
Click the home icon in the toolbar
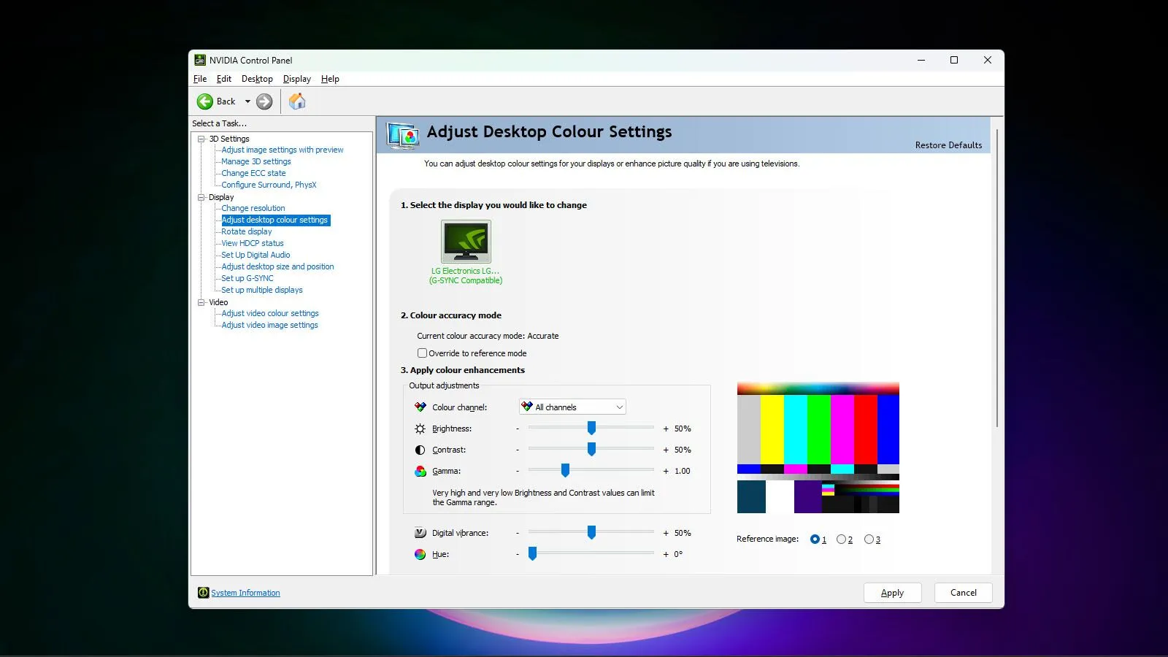coord(297,101)
